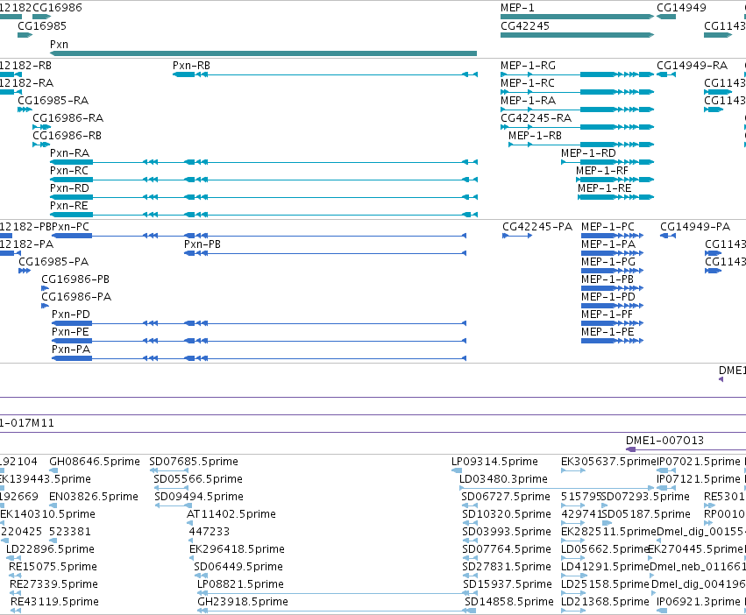The height and width of the screenshot is (615, 746).
Task: Select the DME1-007O13 clone label
Action: [x=664, y=441]
